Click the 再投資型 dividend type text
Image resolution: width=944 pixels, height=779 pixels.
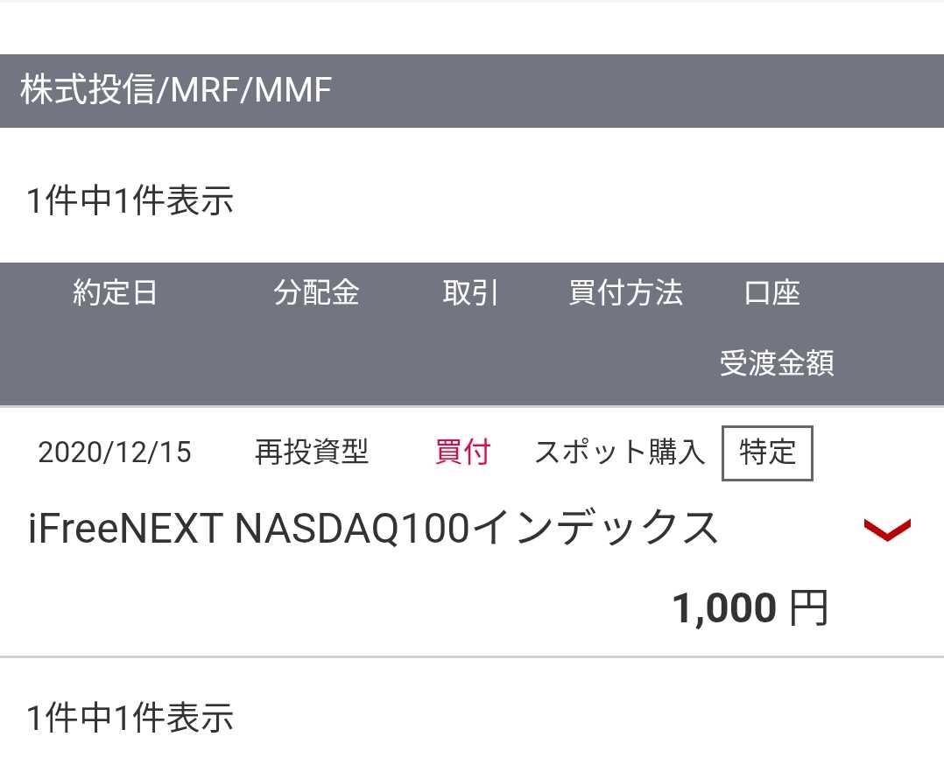312,453
